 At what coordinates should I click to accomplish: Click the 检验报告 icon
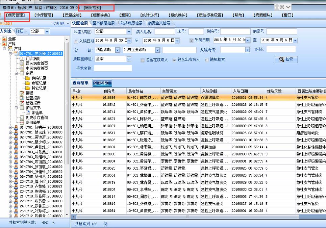click(22, 103)
